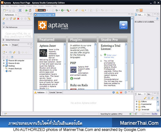
Task: Click the yellow link arrows icon in File view
Action: pyautogui.click(x=14, y=52)
